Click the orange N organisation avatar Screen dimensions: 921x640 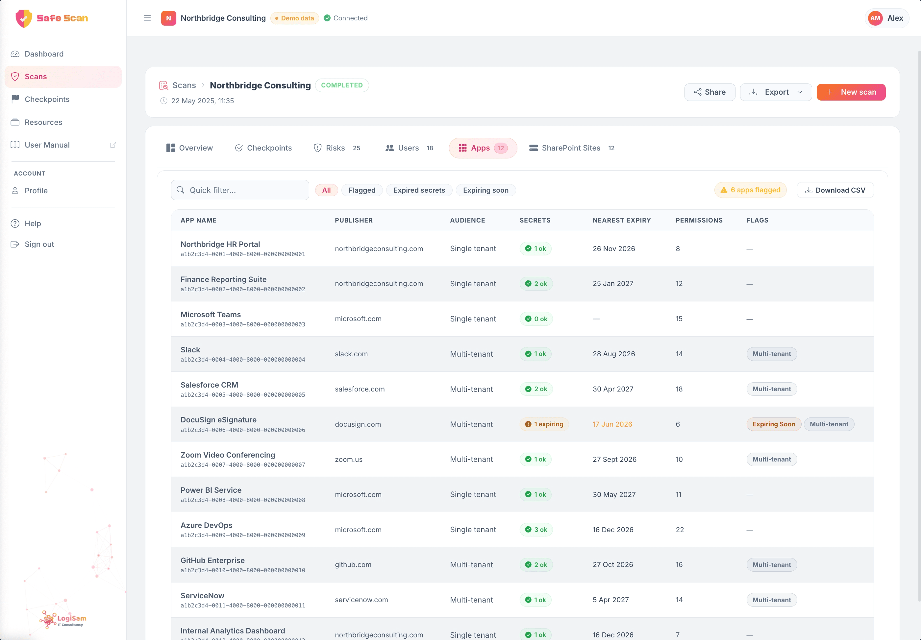[x=168, y=18]
